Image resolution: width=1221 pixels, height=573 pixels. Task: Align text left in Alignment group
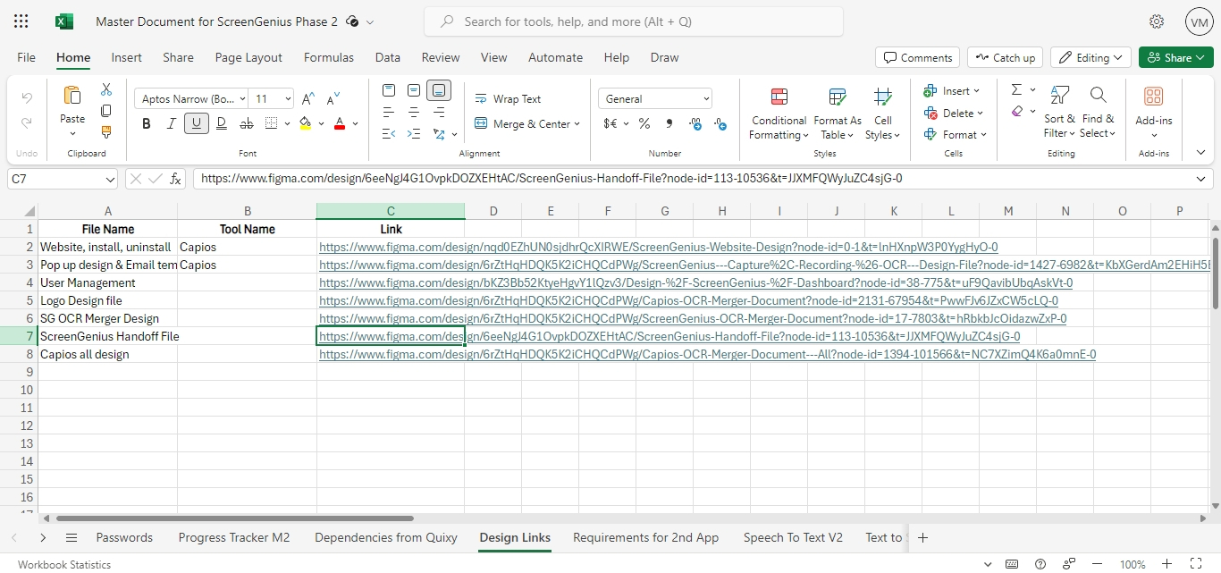(389, 113)
